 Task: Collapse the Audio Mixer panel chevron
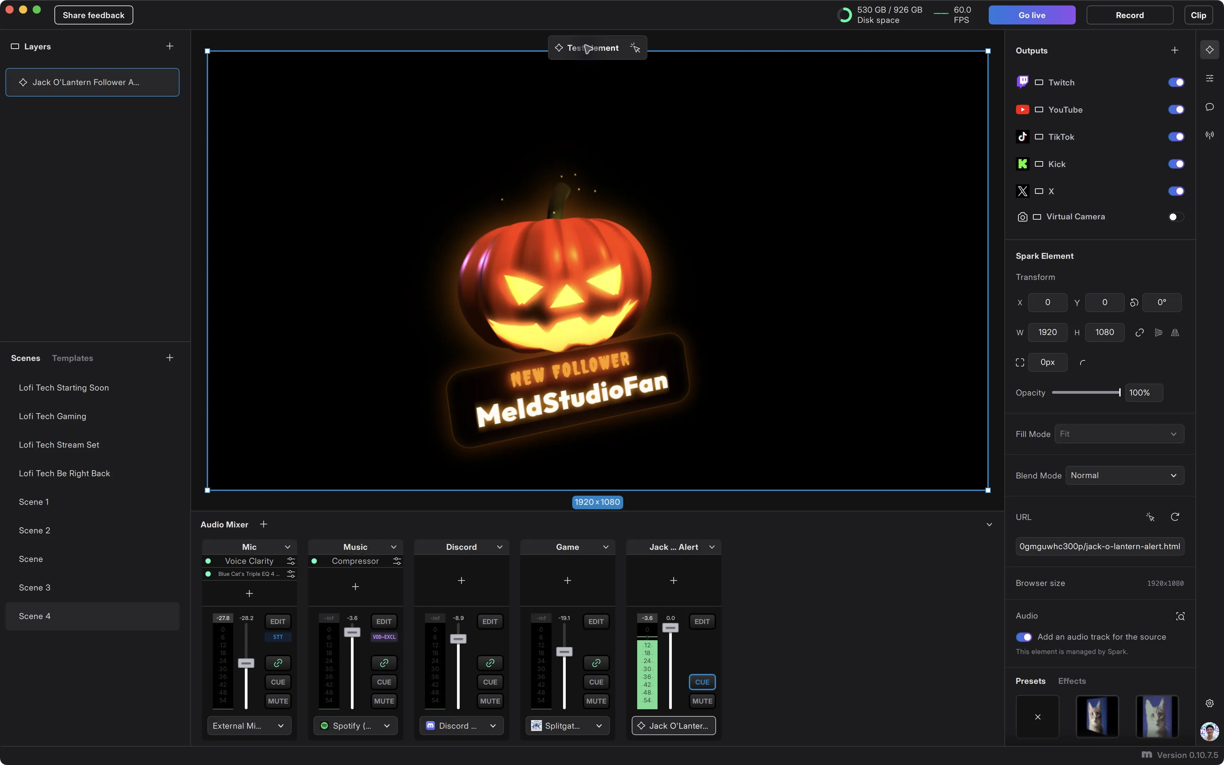point(989,525)
